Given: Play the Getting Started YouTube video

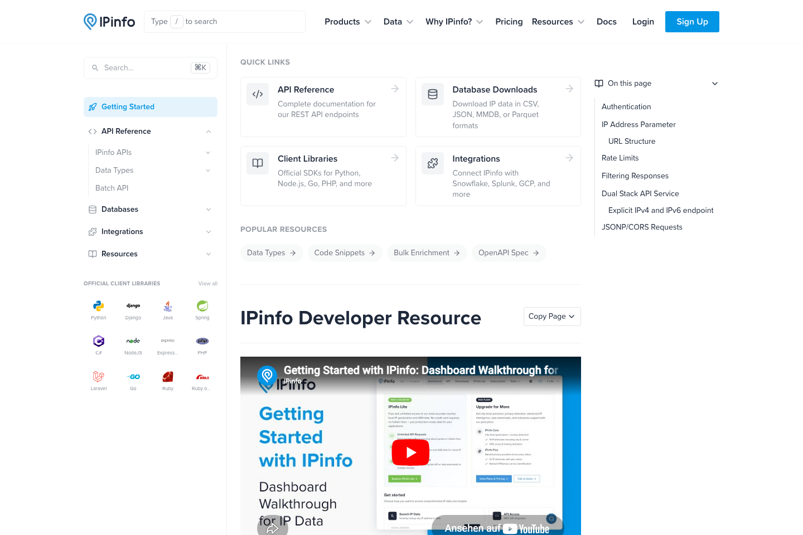Looking at the screenshot, I should click(x=410, y=452).
